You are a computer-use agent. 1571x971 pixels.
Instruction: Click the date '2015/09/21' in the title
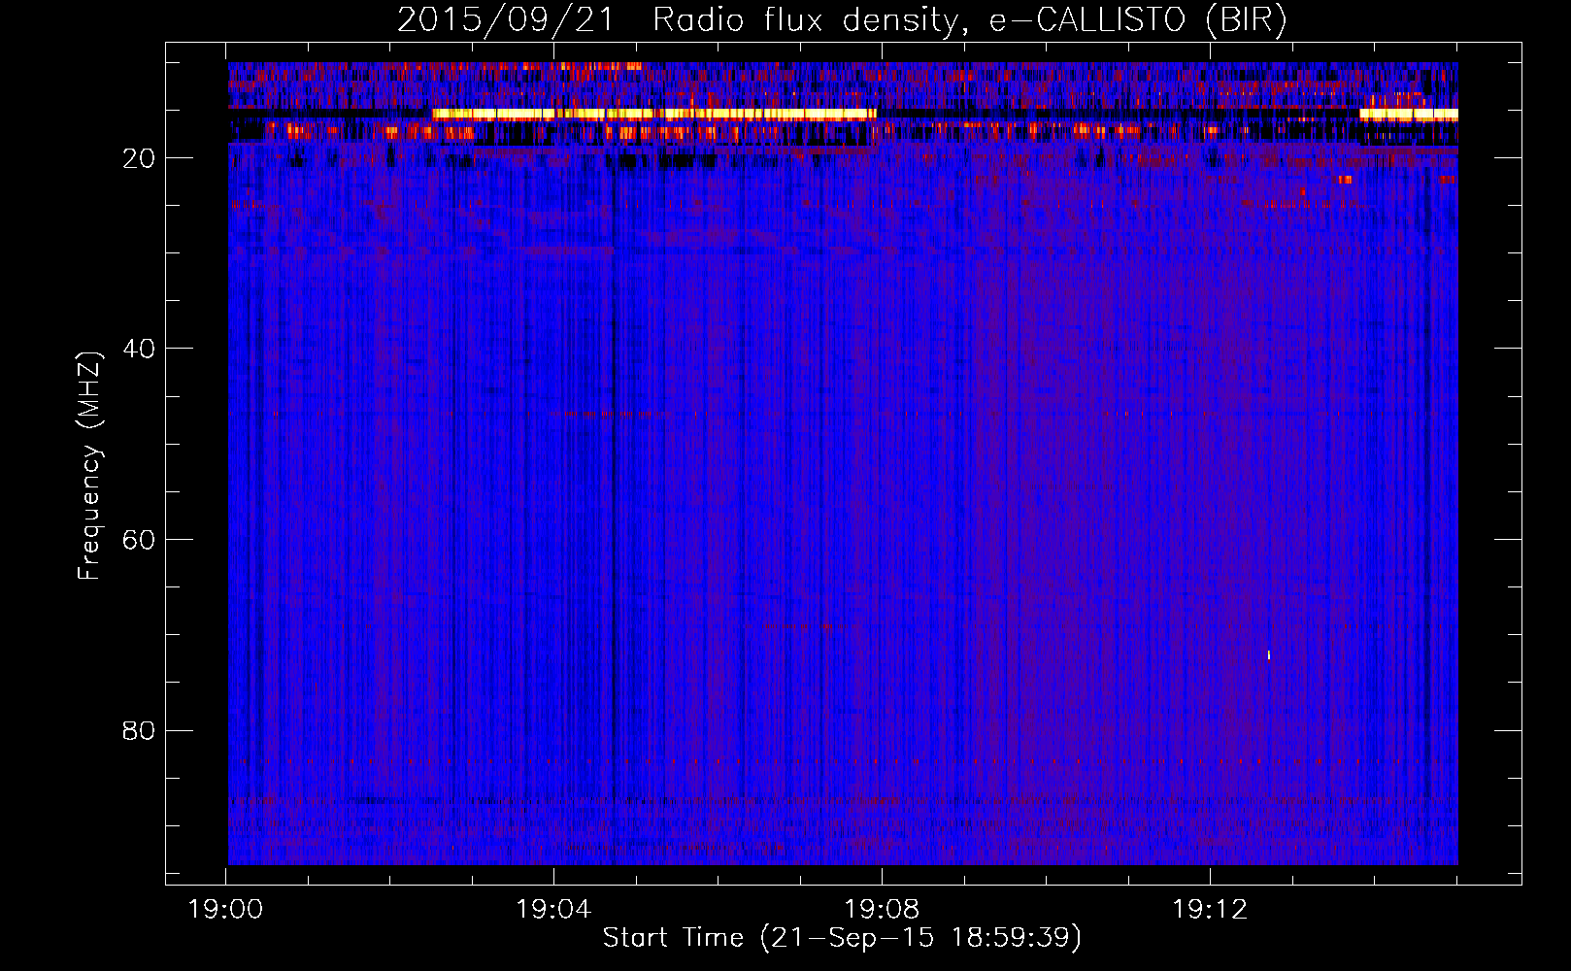click(x=505, y=20)
